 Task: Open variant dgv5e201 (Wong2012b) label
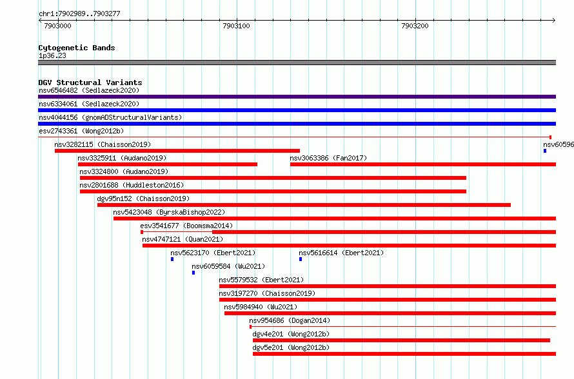click(291, 347)
